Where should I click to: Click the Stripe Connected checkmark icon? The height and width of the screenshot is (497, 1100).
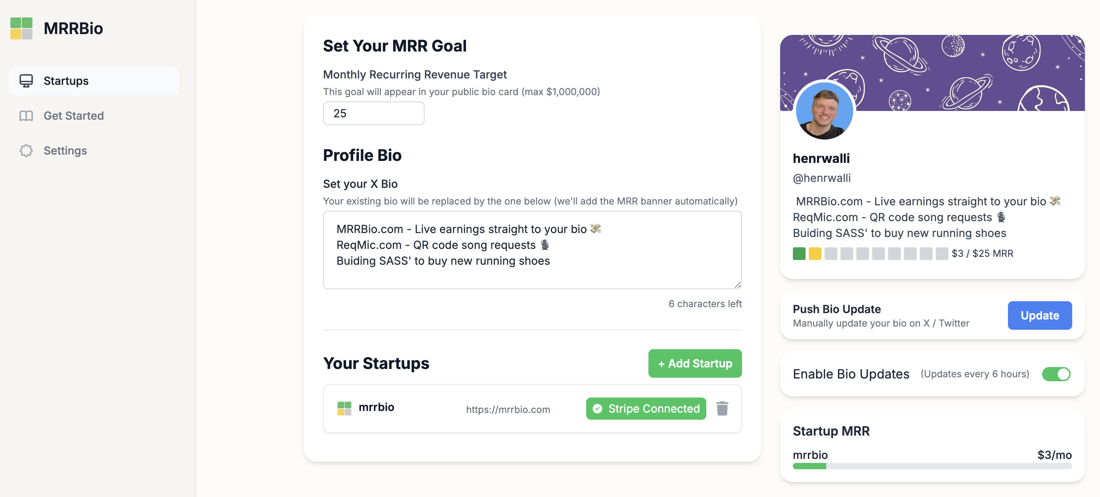pyautogui.click(x=597, y=409)
